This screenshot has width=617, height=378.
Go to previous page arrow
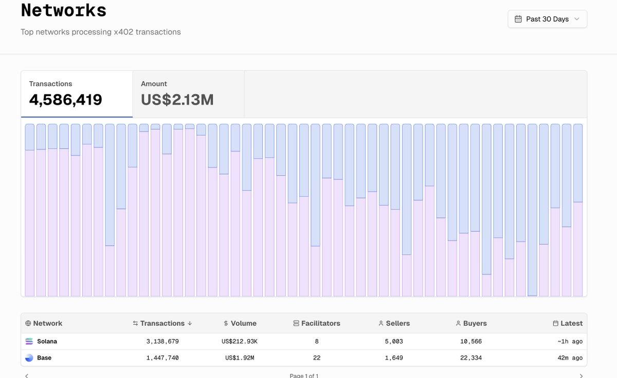tap(27, 376)
